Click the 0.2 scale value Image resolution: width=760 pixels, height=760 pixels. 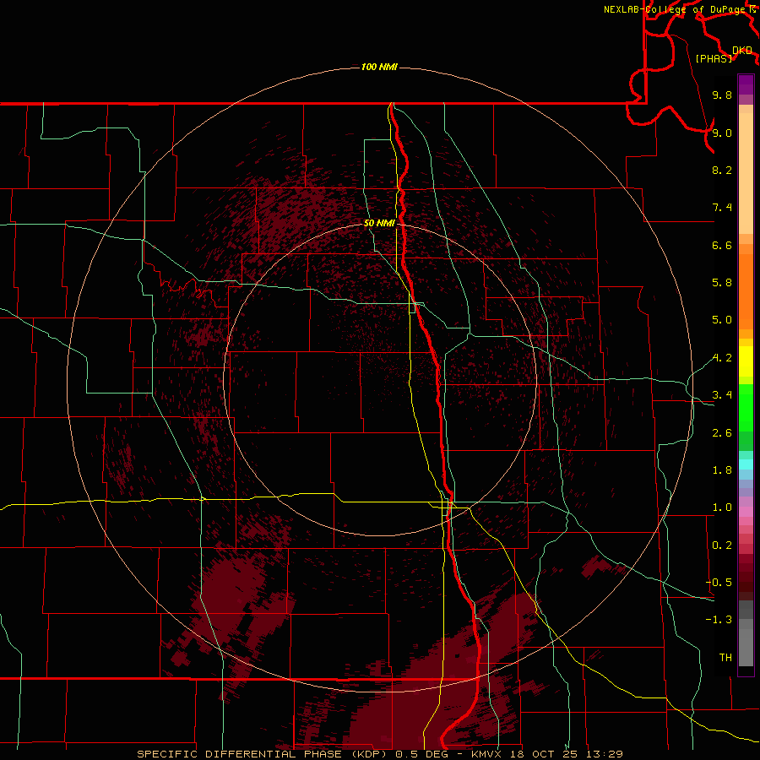(722, 546)
